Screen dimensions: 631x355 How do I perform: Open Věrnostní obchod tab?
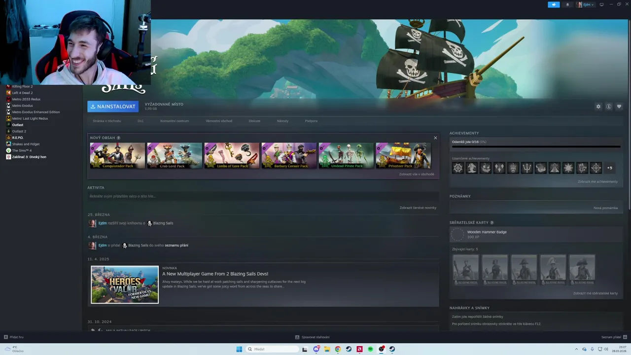(219, 121)
